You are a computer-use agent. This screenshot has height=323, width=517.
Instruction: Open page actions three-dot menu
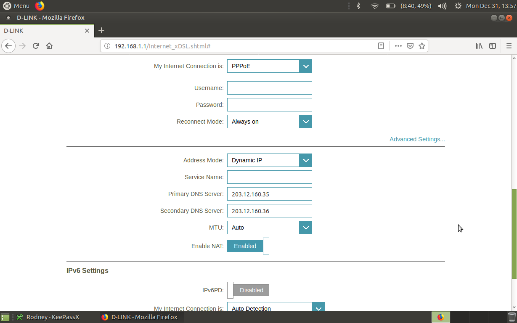398,46
